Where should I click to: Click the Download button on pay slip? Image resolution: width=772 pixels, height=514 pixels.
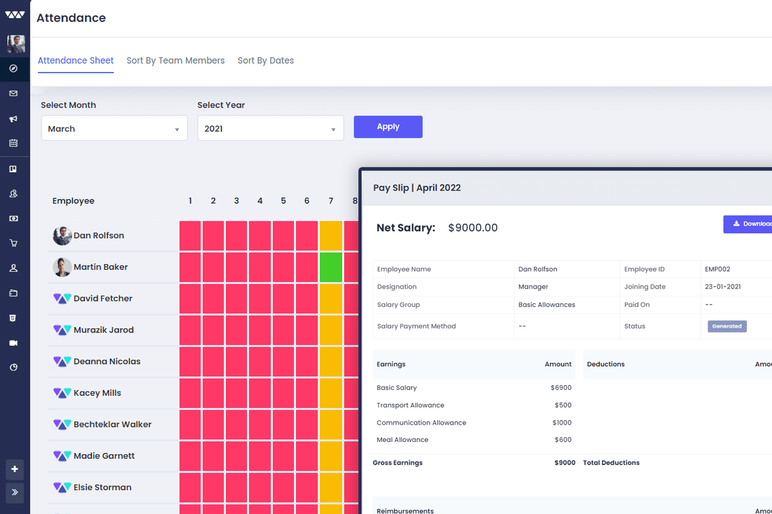749,224
